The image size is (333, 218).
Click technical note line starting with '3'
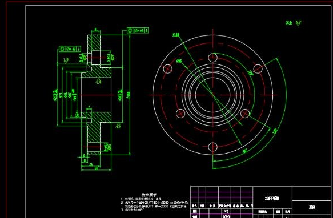pyautogui.click(x=133, y=209)
